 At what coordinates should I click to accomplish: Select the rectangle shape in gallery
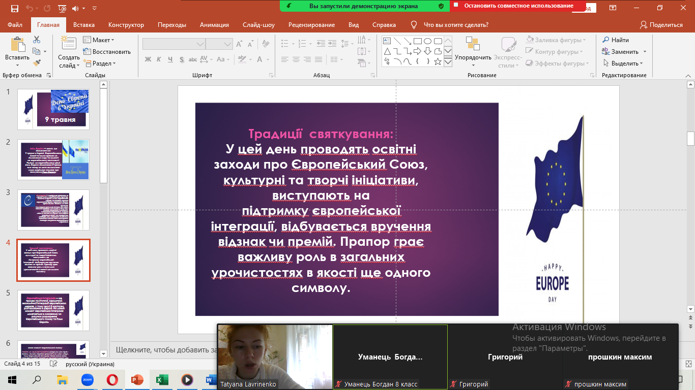pos(417,41)
